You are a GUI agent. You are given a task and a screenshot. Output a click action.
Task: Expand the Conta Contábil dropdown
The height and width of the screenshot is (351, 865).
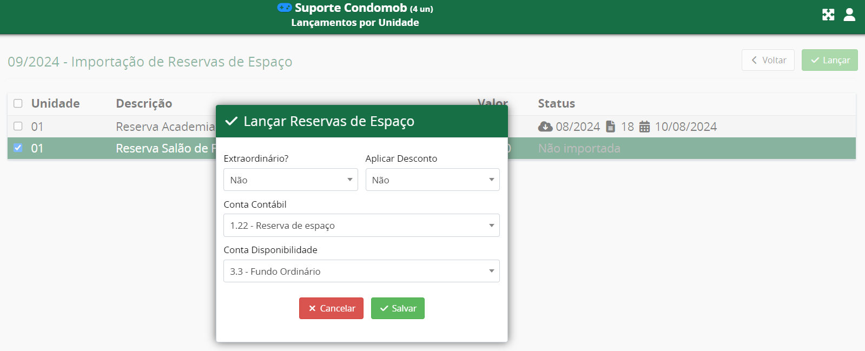pyautogui.click(x=361, y=226)
